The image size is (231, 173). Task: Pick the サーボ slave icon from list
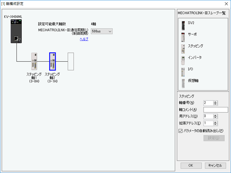[x=183, y=37]
